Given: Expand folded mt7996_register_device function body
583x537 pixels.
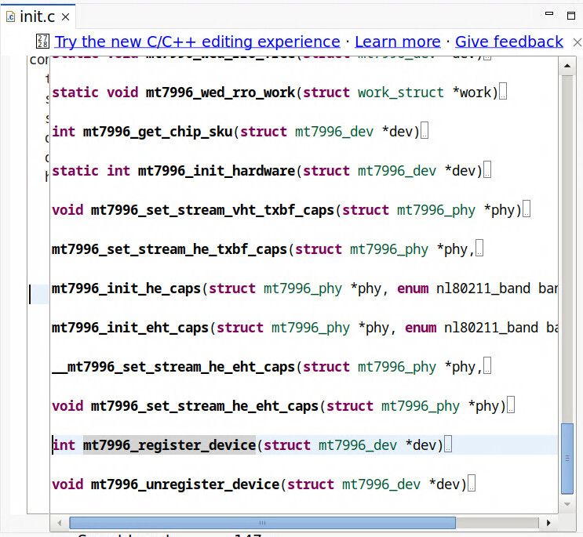Looking at the screenshot, I should click(448, 444).
